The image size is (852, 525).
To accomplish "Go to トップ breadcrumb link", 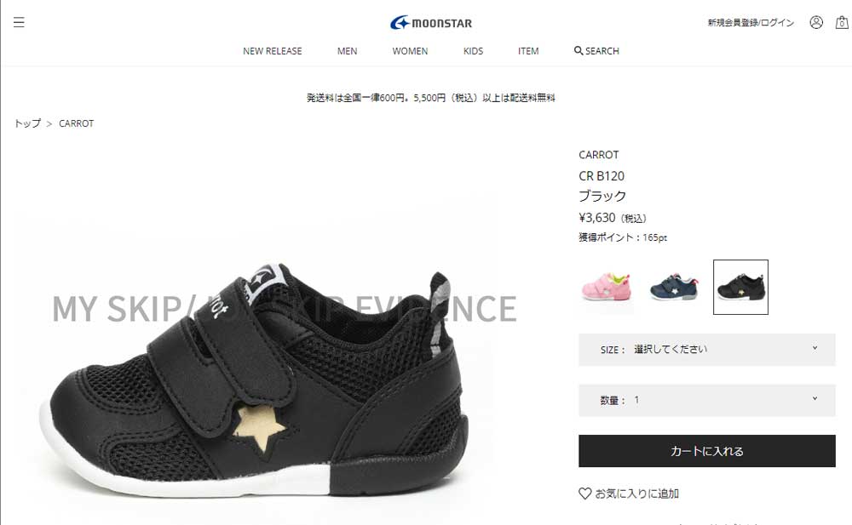I will (28, 123).
